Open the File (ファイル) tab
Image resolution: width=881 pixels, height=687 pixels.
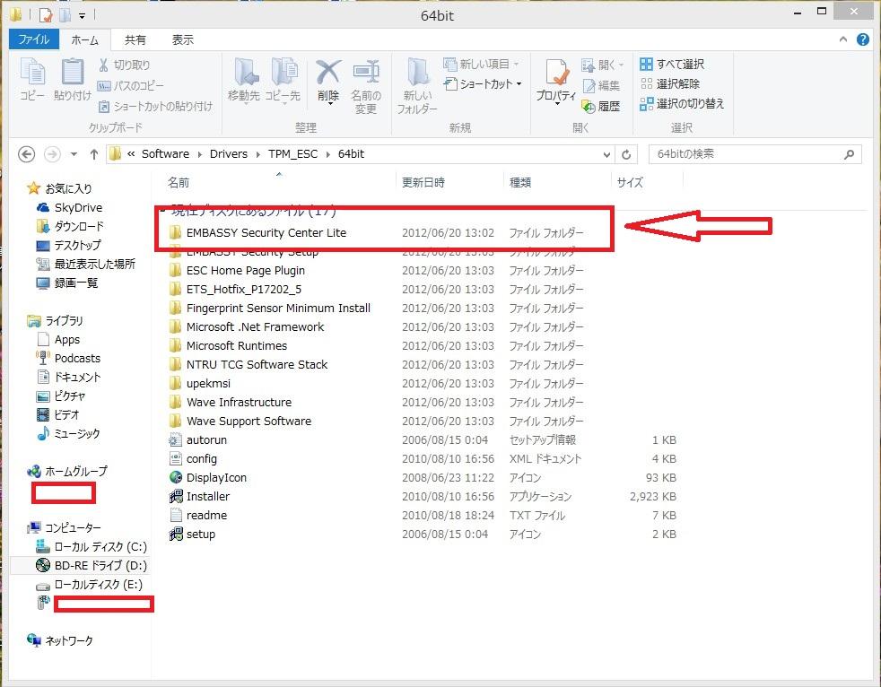tap(33, 39)
